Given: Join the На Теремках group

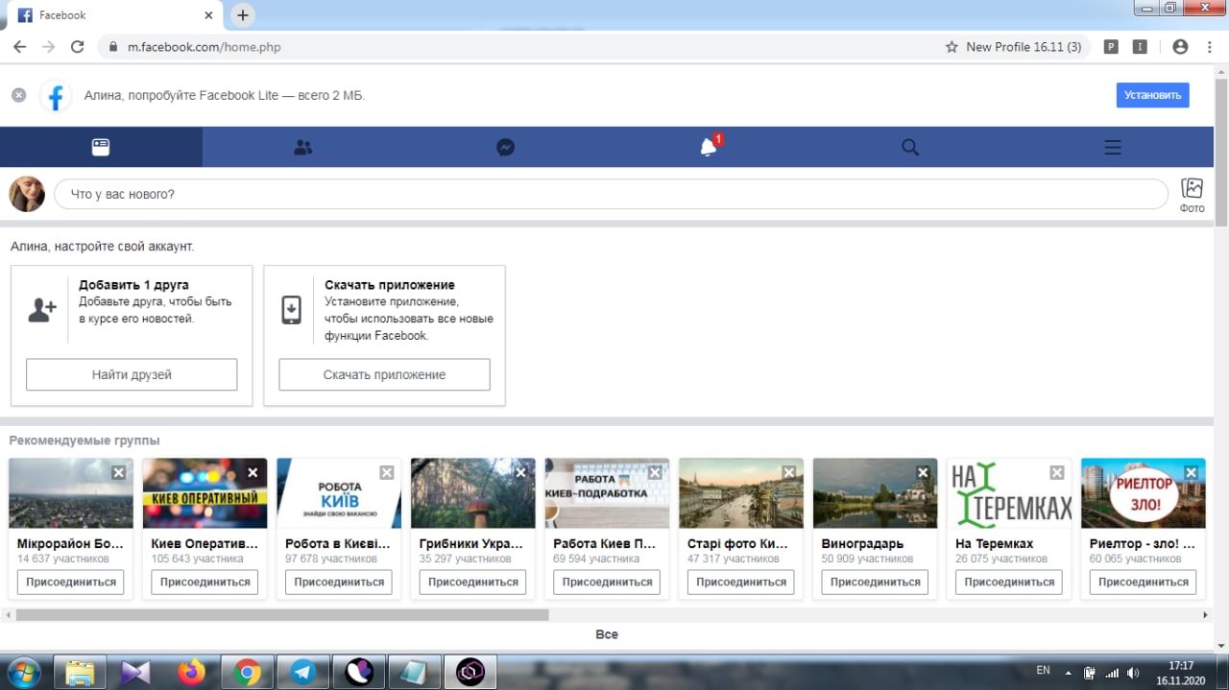Looking at the screenshot, I should pos(1009,582).
